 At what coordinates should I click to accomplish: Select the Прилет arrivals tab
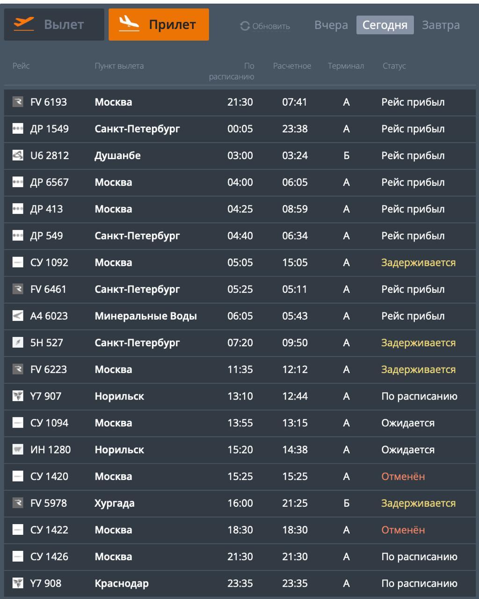(159, 24)
